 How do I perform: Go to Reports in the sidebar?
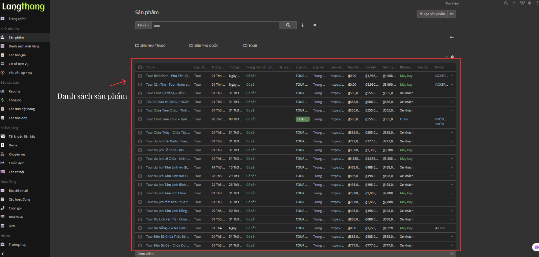[x=14, y=91]
